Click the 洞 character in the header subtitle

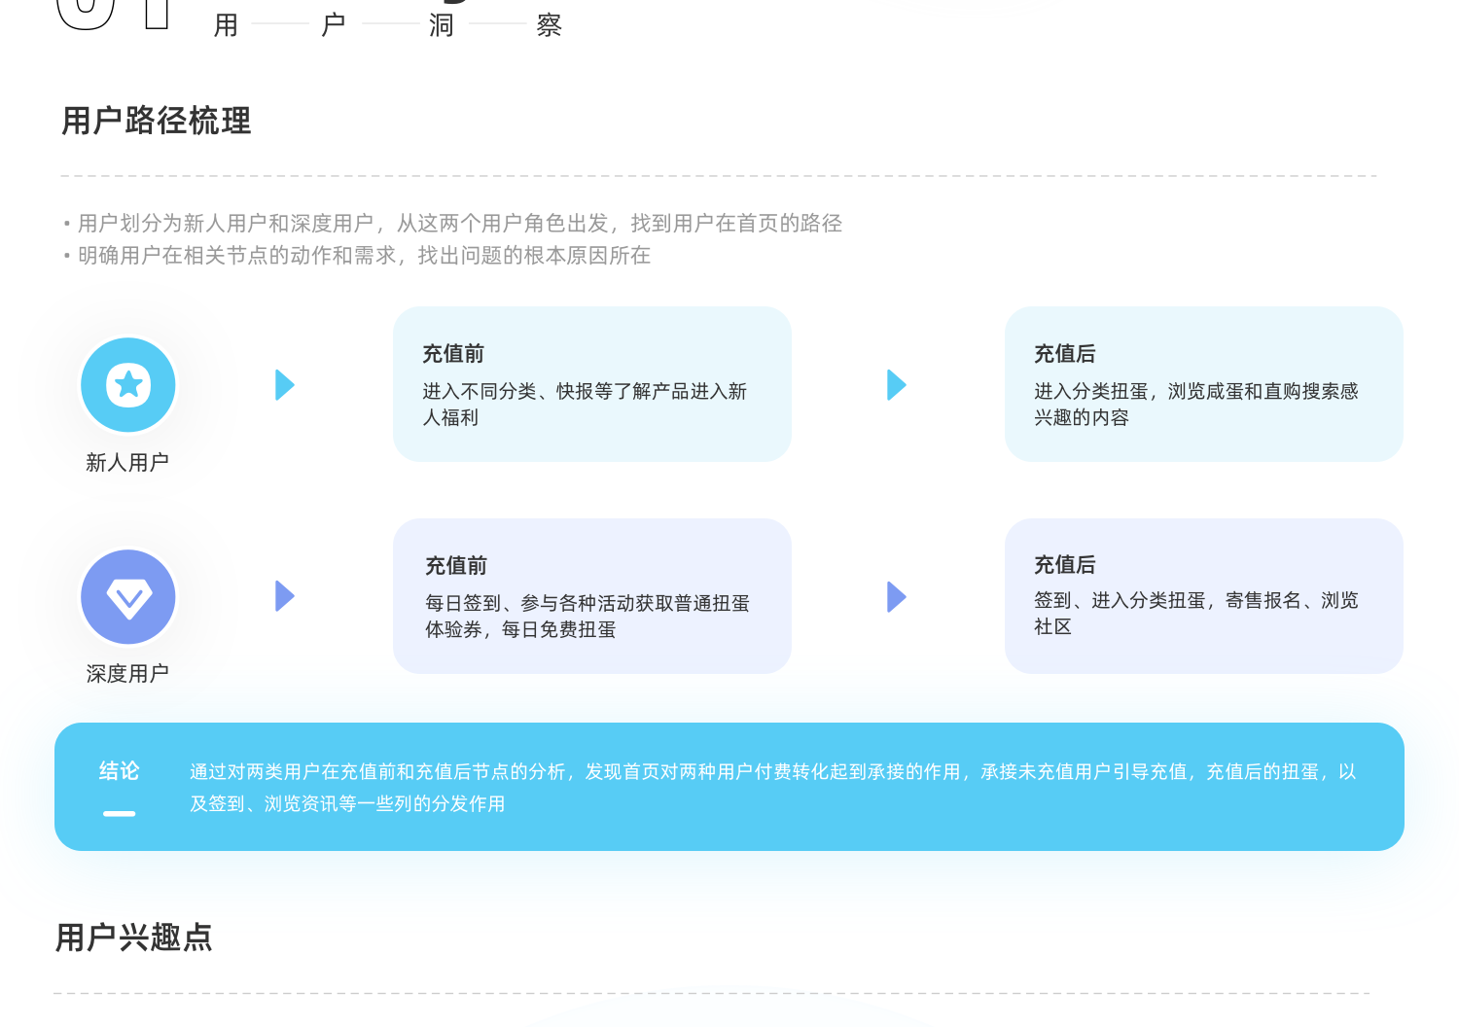pyautogui.click(x=442, y=25)
